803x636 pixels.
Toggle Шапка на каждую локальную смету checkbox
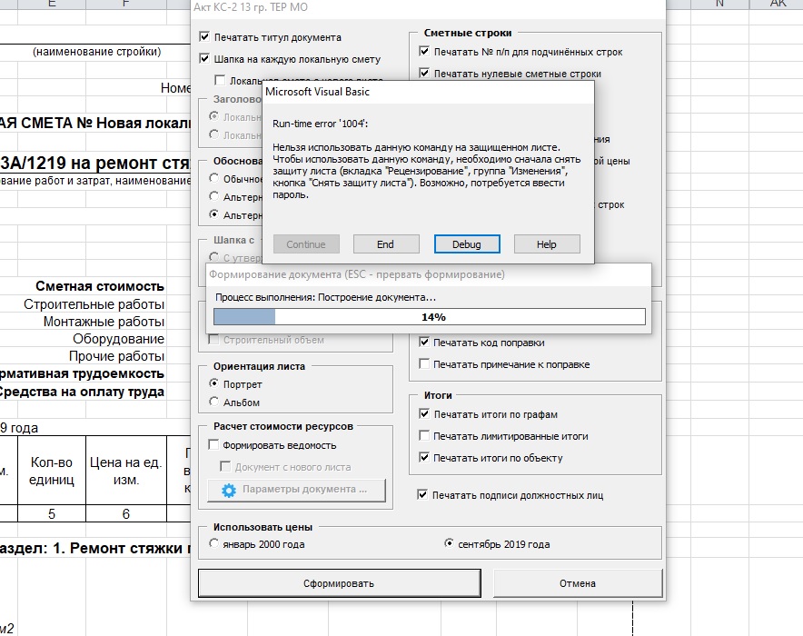tap(205, 58)
